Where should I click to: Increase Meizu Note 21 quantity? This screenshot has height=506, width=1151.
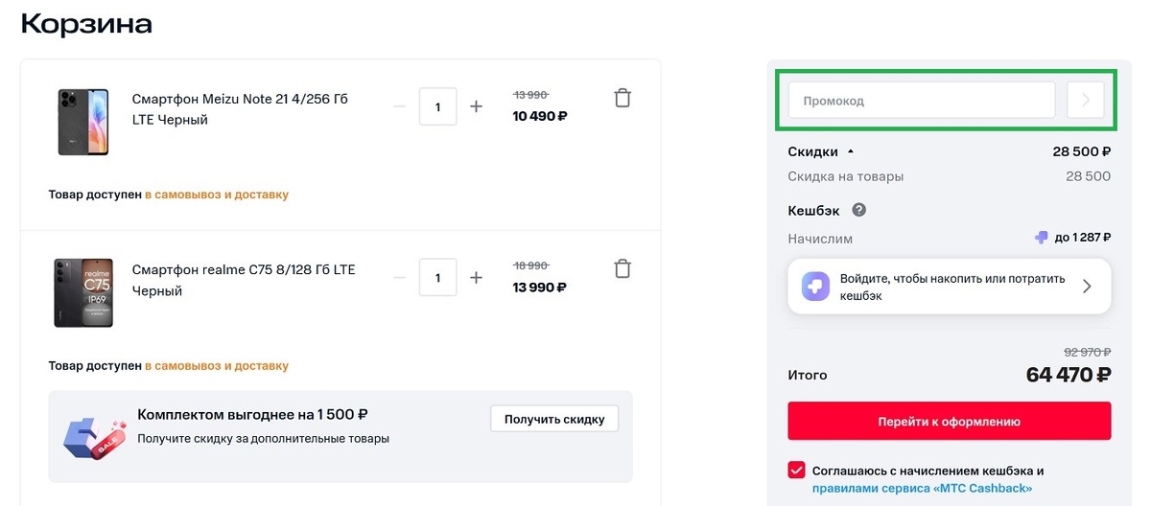(476, 106)
